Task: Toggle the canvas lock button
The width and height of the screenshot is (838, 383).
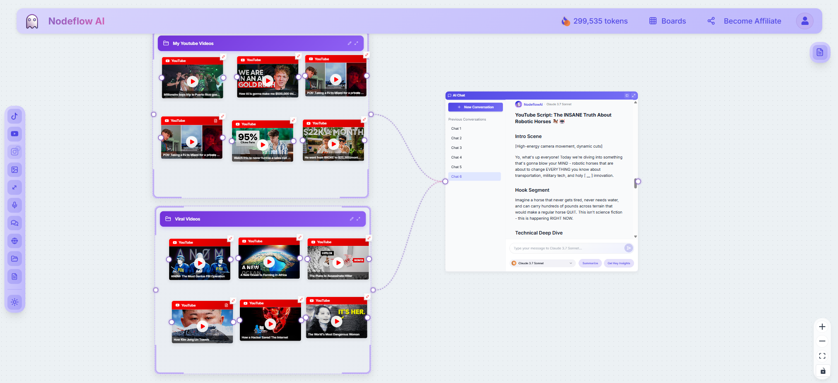Action: pyautogui.click(x=822, y=371)
